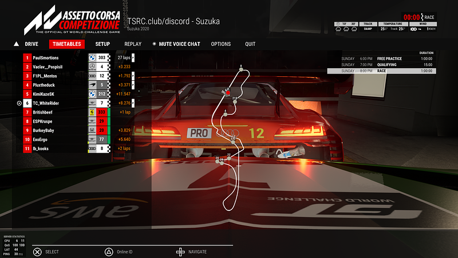Click the Audi logo beside F1PL_Mentos
This screenshot has height=258, width=458.
pyautogui.click(x=92, y=76)
